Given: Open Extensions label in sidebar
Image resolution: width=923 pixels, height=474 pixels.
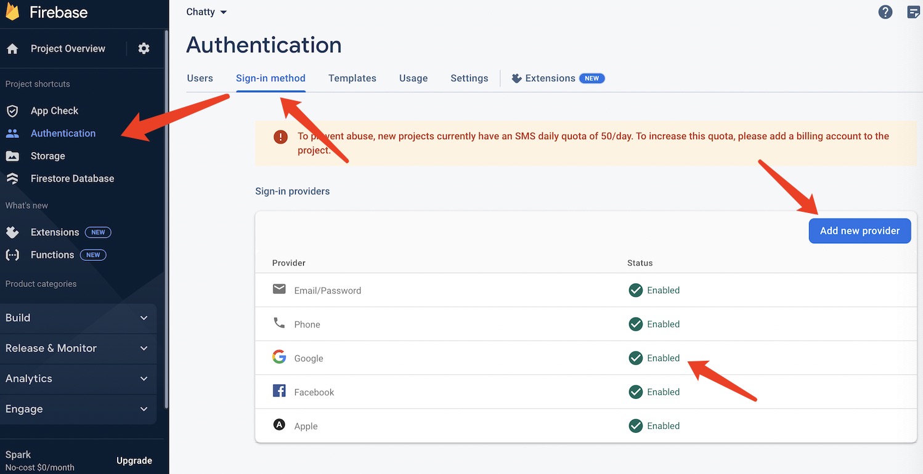Looking at the screenshot, I should [55, 232].
